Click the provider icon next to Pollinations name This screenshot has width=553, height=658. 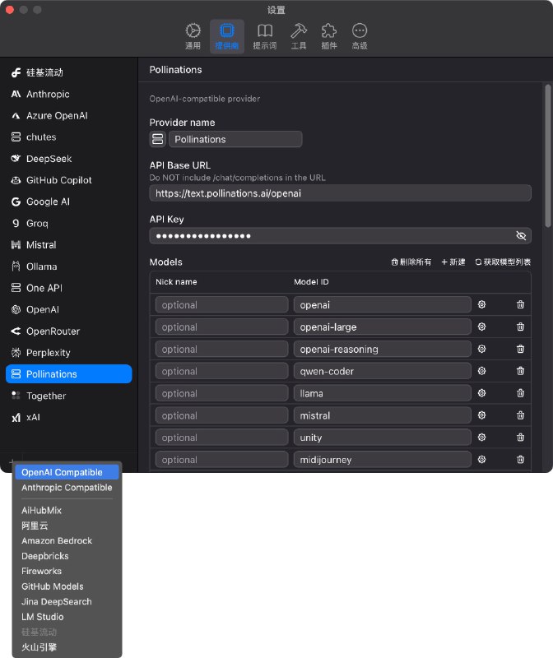(x=157, y=139)
